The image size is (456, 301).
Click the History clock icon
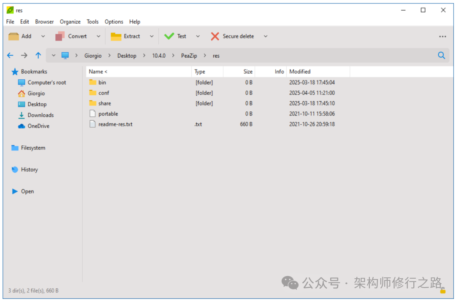click(15, 170)
